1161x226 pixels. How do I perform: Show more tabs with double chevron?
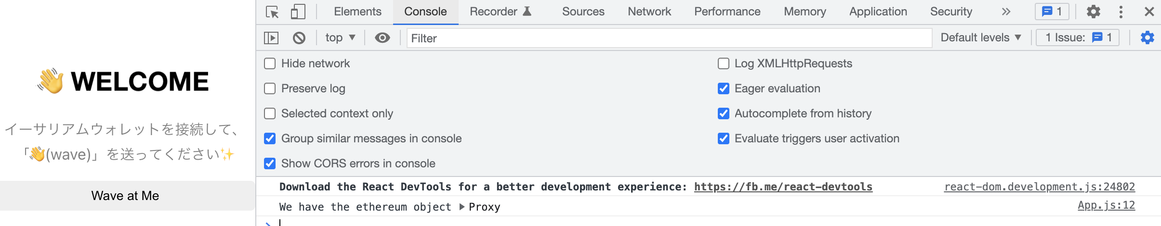[1006, 12]
